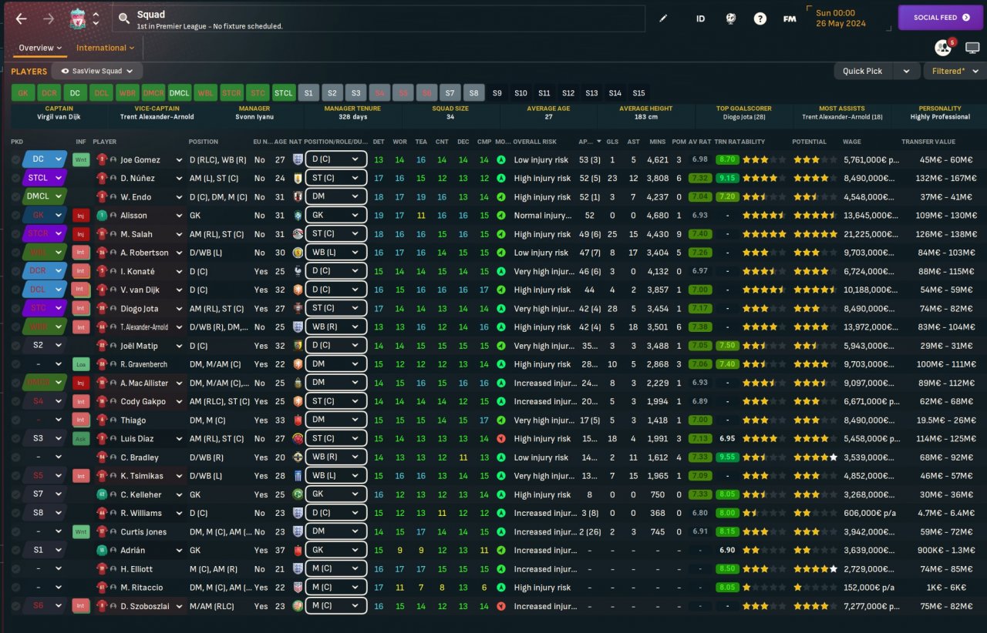Switch to the International tab
Viewport: 987px width, 633px height.
click(x=105, y=48)
